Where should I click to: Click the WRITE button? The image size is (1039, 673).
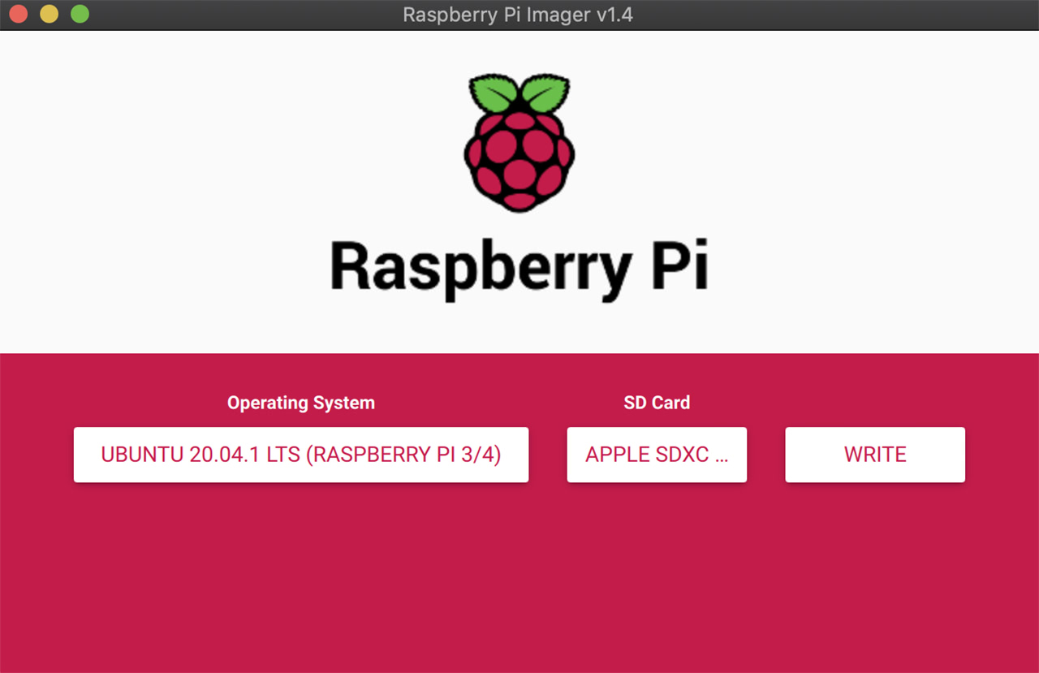coord(875,455)
